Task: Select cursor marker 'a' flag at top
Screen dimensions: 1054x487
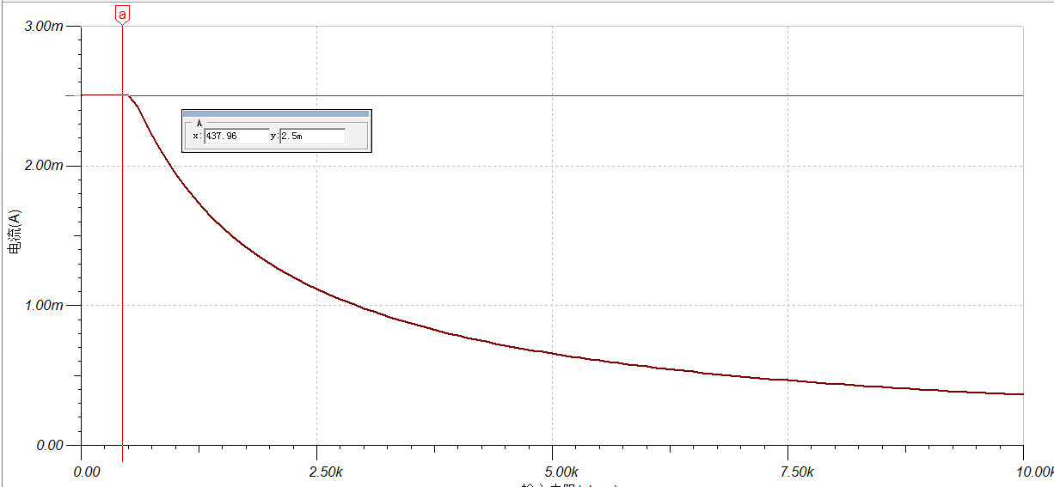Action: pyautogui.click(x=122, y=15)
